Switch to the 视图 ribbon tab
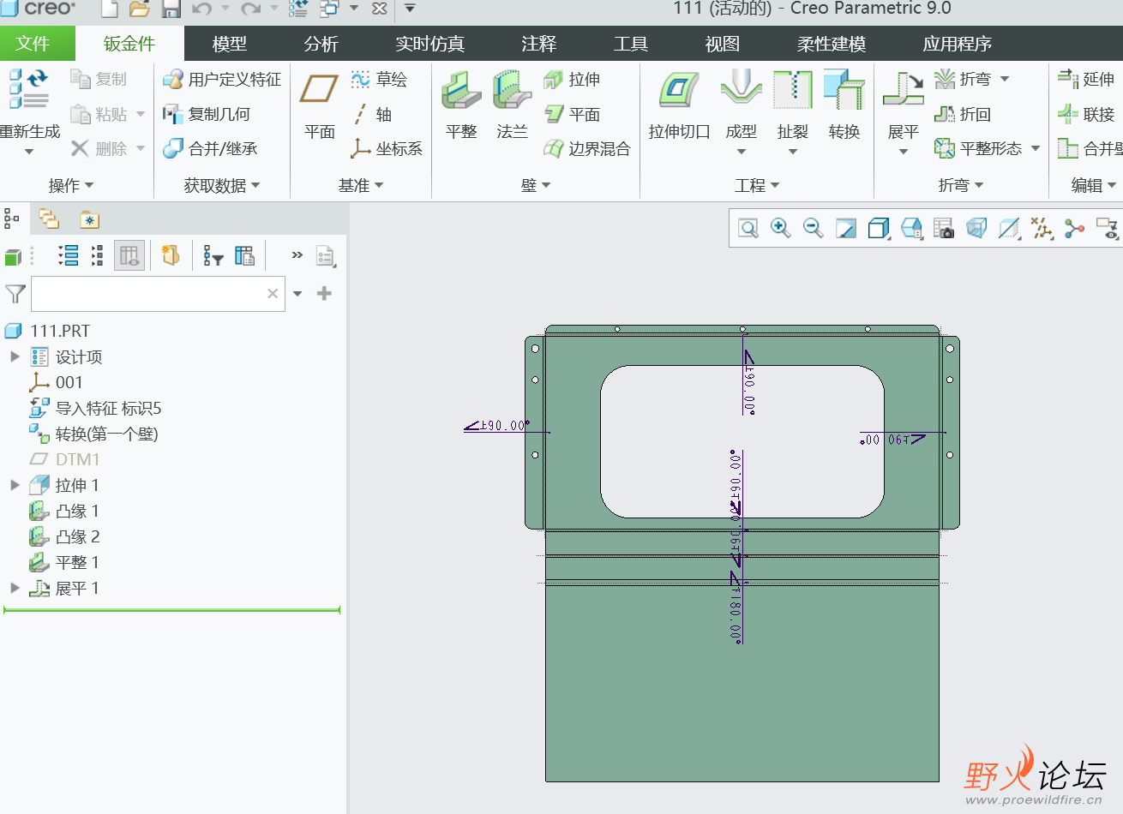The height and width of the screenshot is (814, 1123). (x=722, y=44)
